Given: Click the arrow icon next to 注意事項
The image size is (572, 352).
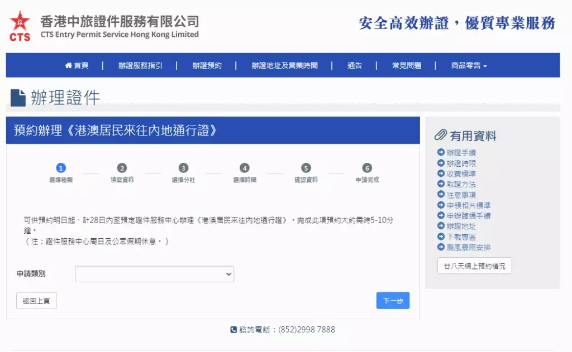Looking at the screenshot, I should (x=441, y=195).
